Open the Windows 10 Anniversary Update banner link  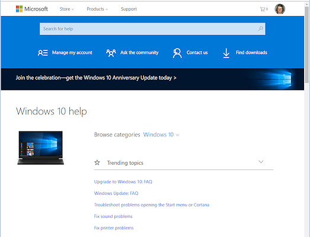point(96,78)
